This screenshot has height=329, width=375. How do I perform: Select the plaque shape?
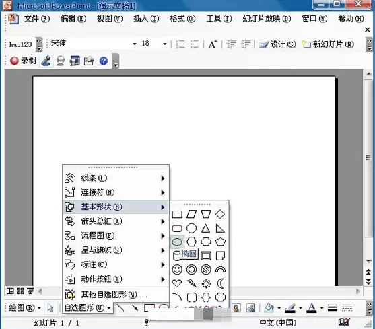click(x=220, y=297)
